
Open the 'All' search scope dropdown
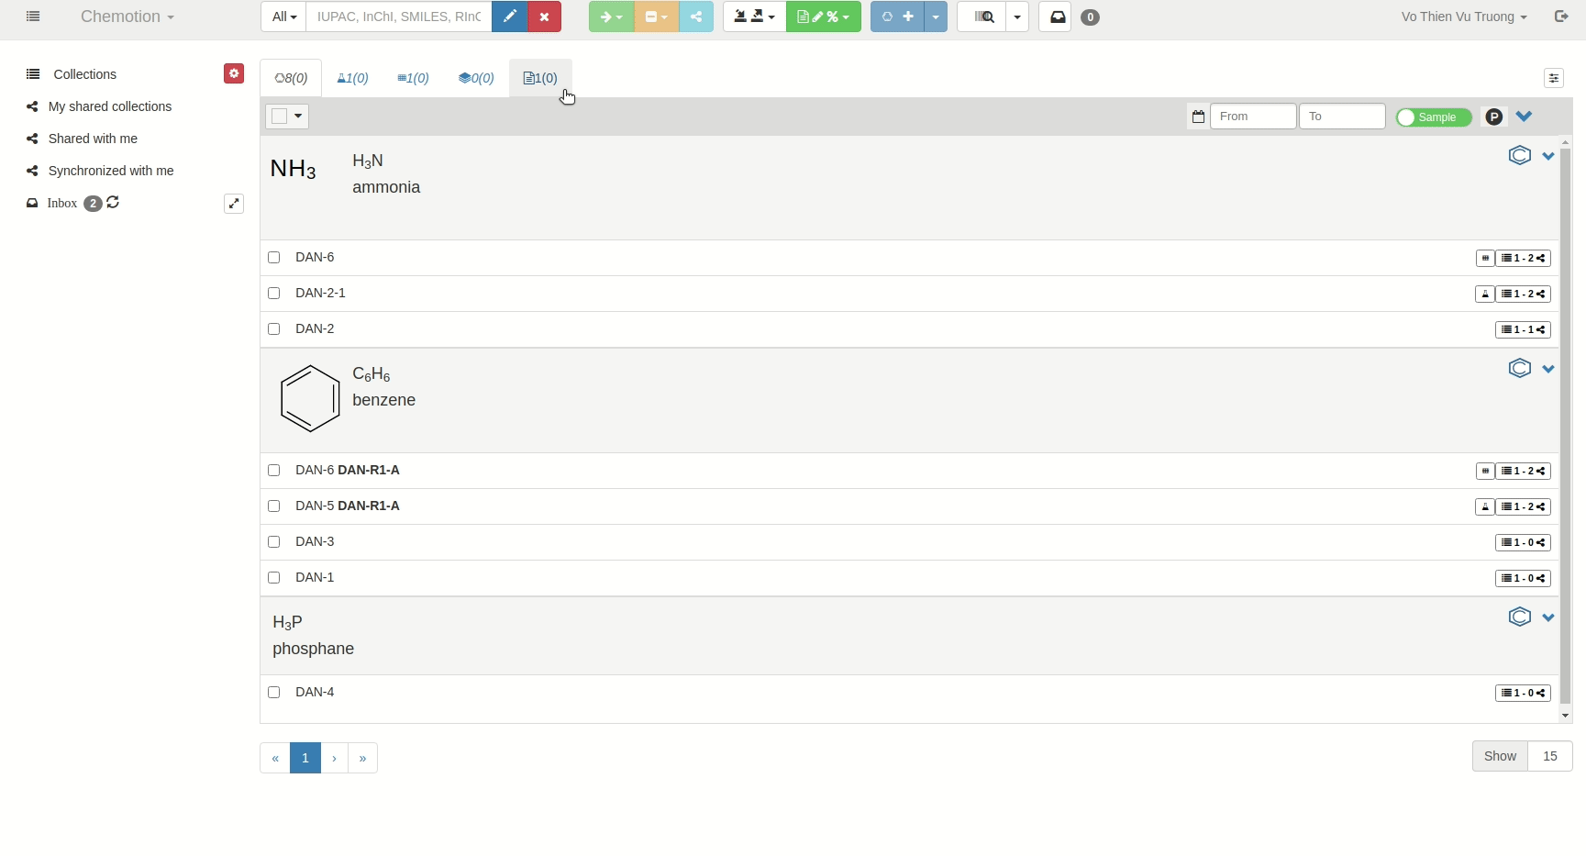(x=283, y=17)
